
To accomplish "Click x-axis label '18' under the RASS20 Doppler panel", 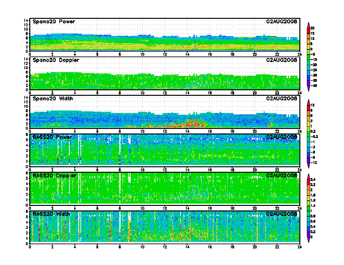I will (x=232, y=208).
